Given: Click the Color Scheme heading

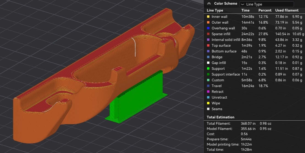Looking at the screenshot, I should coord(226,4).
